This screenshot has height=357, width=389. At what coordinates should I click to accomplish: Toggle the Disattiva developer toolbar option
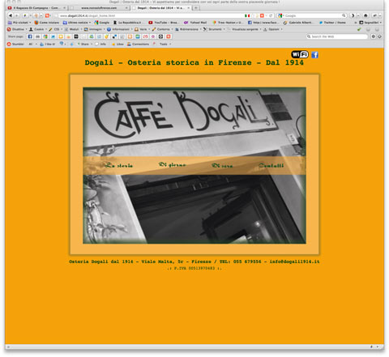[16, 29]
